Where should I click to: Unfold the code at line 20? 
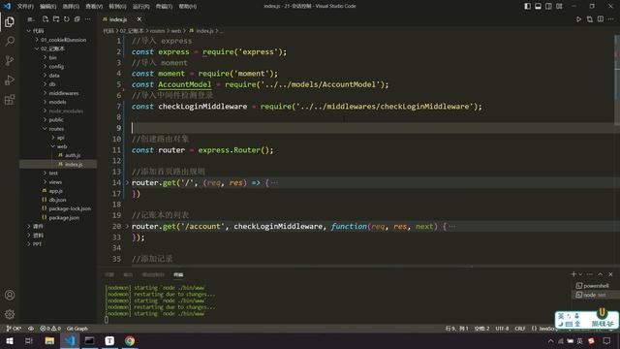(x=127, y=226)
